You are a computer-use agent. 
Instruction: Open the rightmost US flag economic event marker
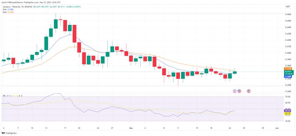pyautogui.click(x=249, y=91)
